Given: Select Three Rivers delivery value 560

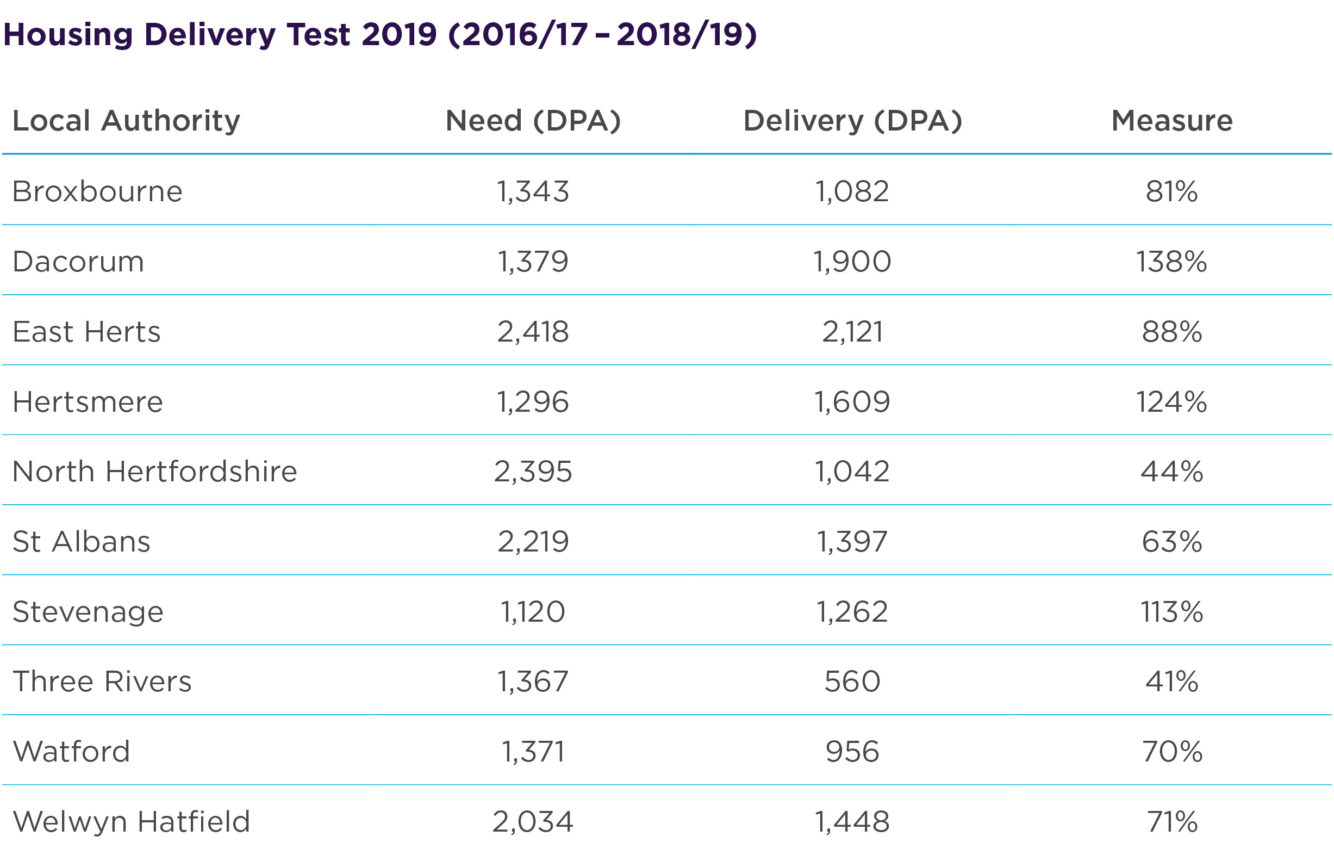Looking at the screenshot, I should tap(852, 681).
